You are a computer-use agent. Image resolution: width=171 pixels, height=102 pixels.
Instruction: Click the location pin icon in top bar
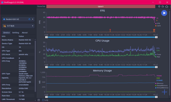(159, 7)
